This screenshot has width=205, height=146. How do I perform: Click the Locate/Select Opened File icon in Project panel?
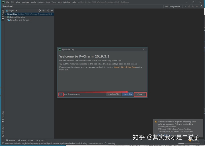(x=40, y=11)
